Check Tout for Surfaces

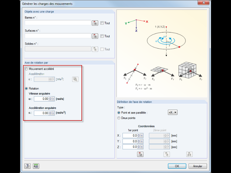102,36
